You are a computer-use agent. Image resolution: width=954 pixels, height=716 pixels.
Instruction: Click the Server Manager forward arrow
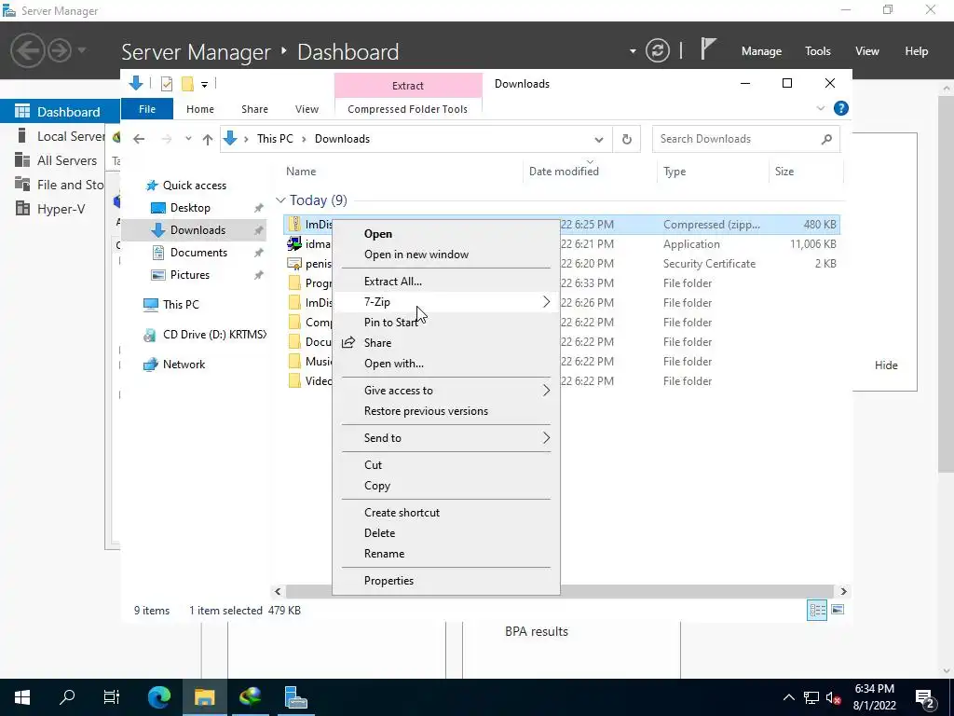[60, 50]
